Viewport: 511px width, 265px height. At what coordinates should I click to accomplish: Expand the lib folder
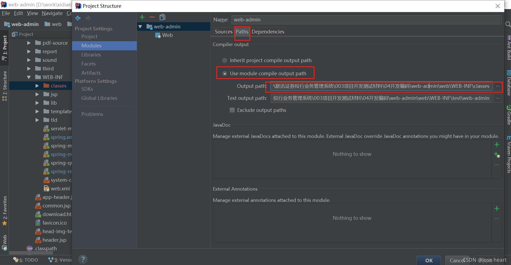click(37, 103)
